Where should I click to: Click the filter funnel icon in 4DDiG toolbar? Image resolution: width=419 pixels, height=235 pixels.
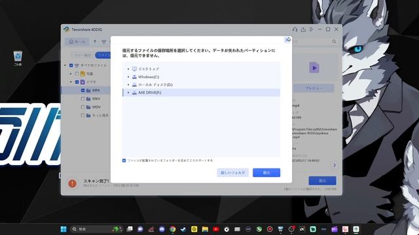coord(104,42)
